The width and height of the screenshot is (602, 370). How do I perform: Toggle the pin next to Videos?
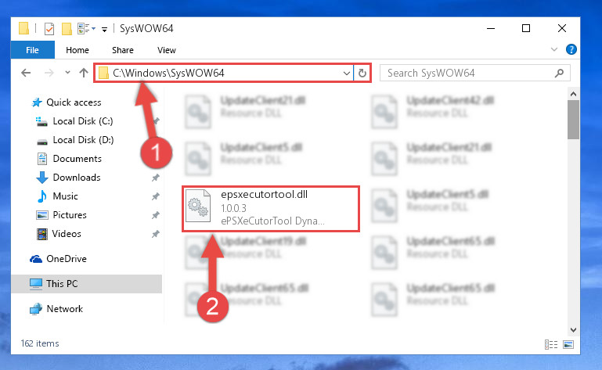pyautogui.click(x=156, y=234)
